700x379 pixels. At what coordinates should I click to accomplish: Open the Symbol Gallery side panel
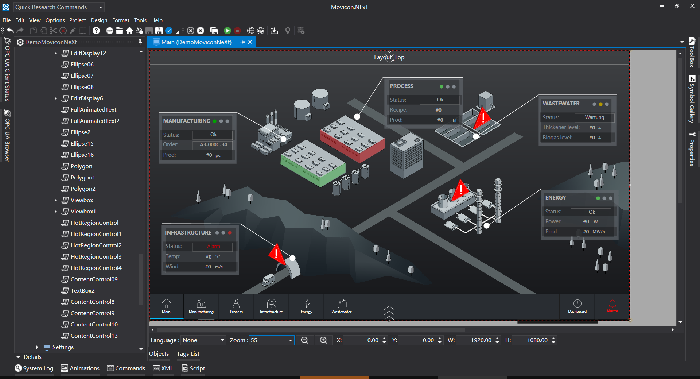point(692,99)
